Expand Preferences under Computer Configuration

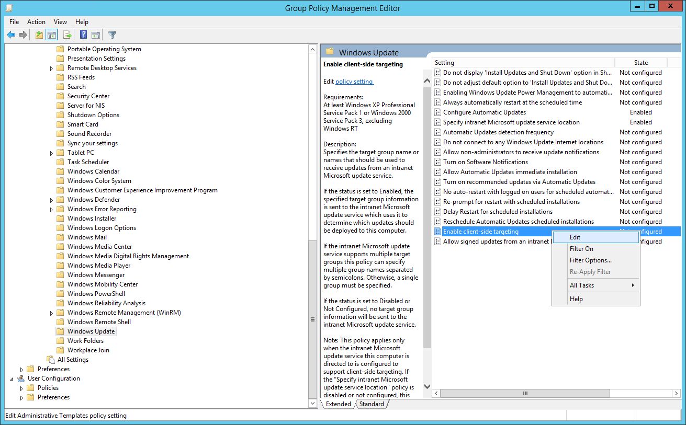[x=21, y=370]
